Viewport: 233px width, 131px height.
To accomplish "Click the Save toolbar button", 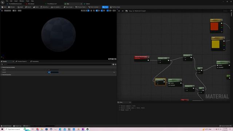I will tap(4, 7).
